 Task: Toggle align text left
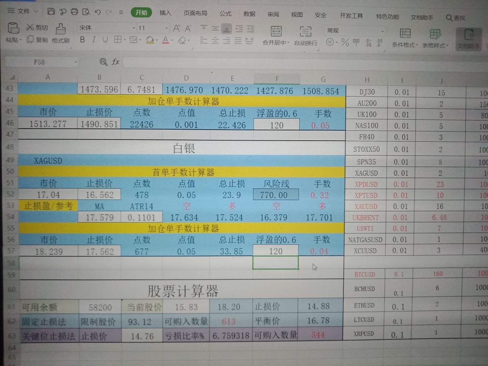204,40
